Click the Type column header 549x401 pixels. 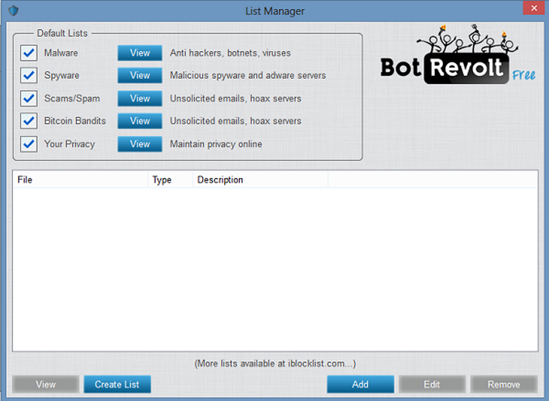[170, 180]
